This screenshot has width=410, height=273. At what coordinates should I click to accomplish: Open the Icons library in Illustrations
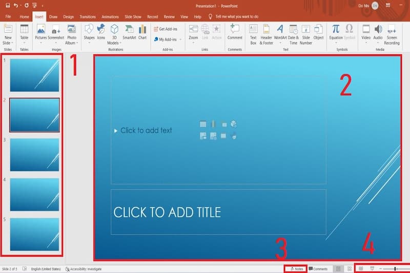click(101, 32)
